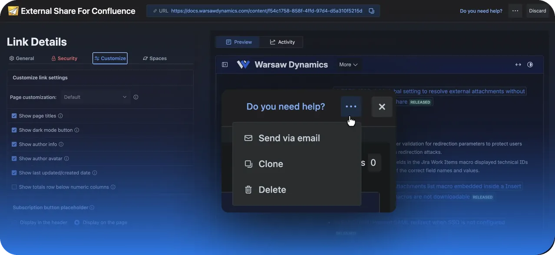555x255 pixels.
Task: Click info icon beside Show author info
Action: pyautogui.click(x=61, y=144)
